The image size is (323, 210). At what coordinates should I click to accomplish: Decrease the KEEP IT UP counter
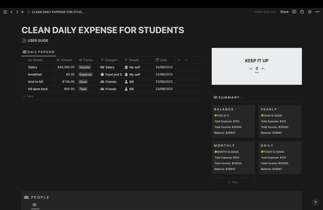coord(251,69)
